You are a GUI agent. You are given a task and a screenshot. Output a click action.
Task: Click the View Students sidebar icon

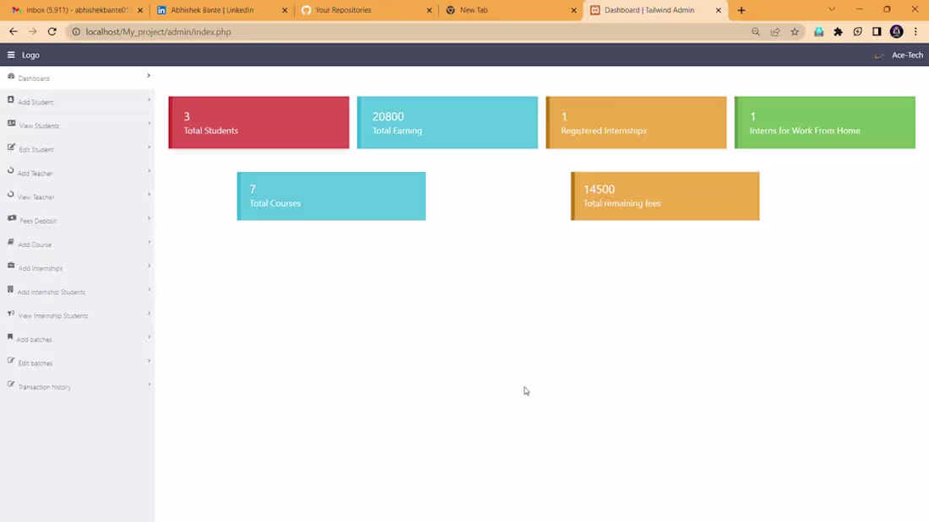pos(11,123)
